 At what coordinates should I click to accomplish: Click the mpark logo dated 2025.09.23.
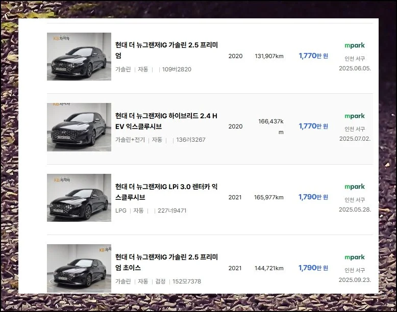(354, 257)
